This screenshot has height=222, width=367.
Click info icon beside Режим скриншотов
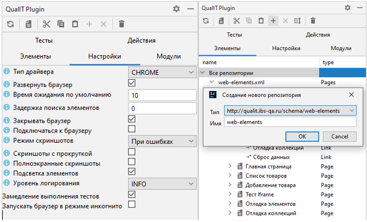pyautogui.click(x=7, y=140)
